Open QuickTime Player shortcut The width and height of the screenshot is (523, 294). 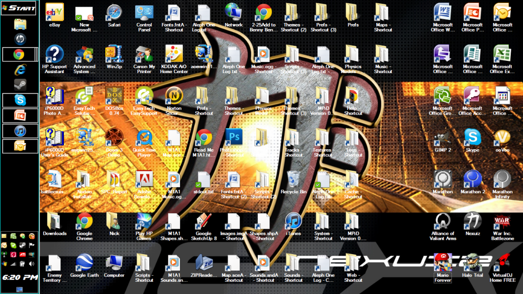tap(144, 143)
